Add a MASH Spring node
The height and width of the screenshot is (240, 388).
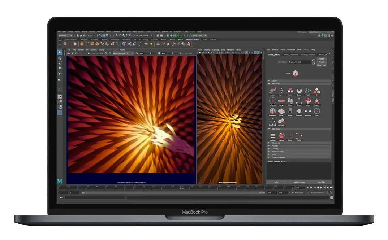coord(290,112)
